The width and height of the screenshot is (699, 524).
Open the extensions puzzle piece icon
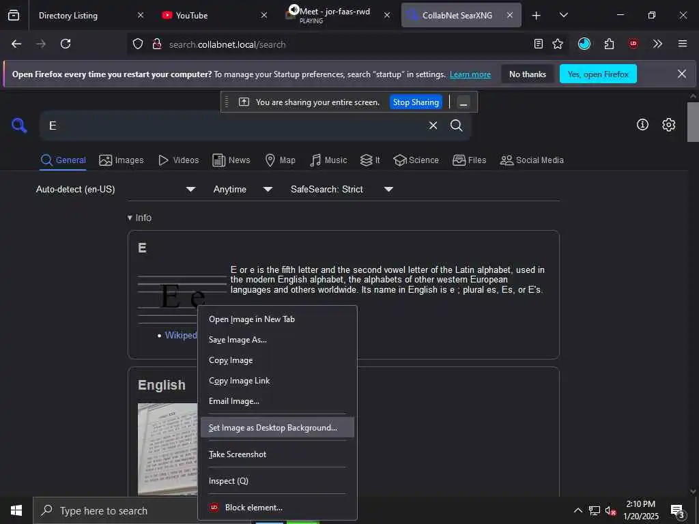click(x=609, y=44)
